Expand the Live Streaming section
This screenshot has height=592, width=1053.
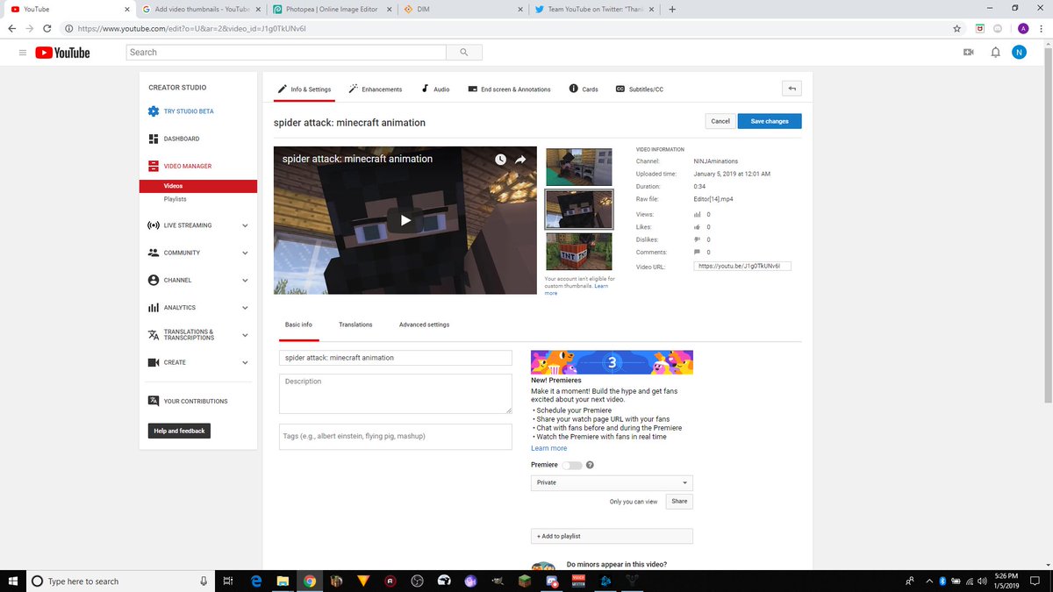(x=245, y=225)
